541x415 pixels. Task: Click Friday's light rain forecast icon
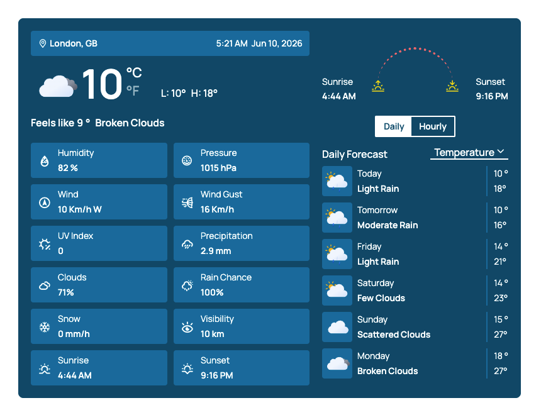click(337, 254)
